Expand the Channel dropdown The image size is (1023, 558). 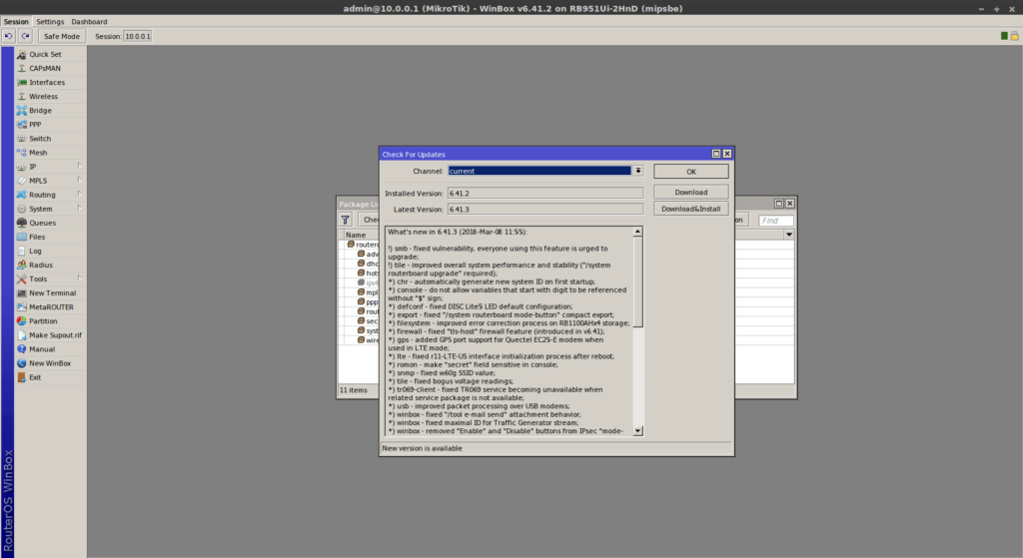click(x=638, y=172)
